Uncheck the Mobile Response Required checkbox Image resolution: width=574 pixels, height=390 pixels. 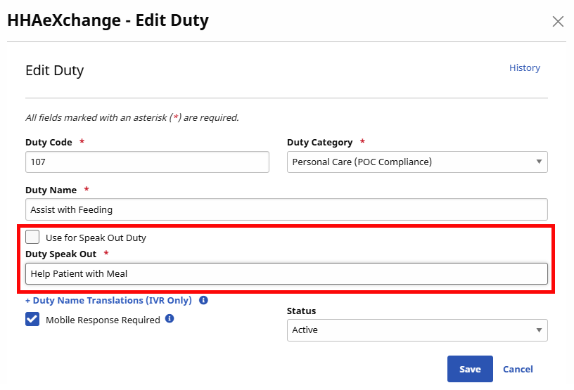(x=32, y=320)
